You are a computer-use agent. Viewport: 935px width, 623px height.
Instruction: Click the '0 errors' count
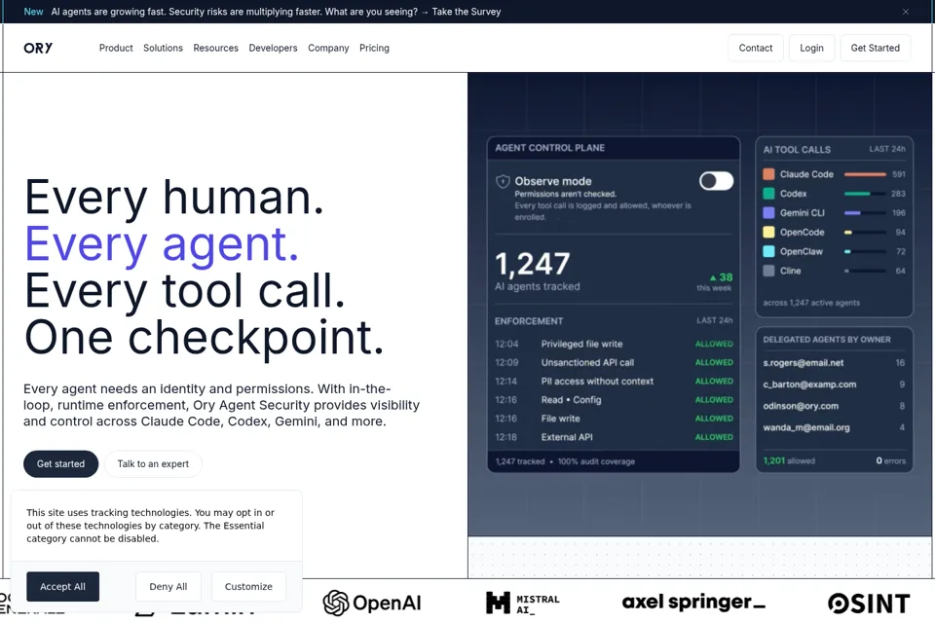click(x=890, y=460)
